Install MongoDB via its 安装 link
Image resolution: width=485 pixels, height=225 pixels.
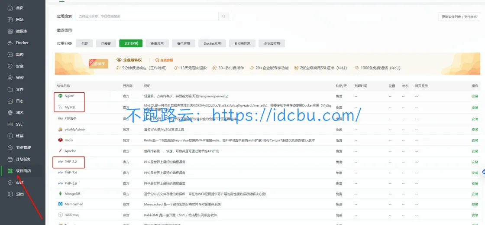pos(475,194)
